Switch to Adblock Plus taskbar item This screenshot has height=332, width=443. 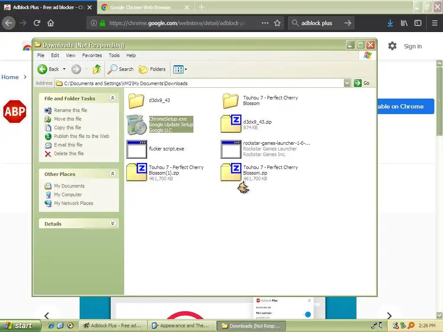point(113,326)
